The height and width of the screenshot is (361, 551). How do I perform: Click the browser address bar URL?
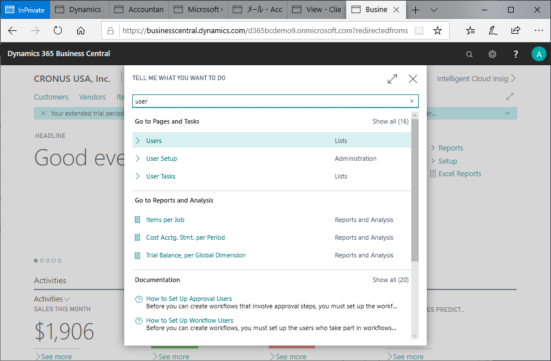(265, 31)
